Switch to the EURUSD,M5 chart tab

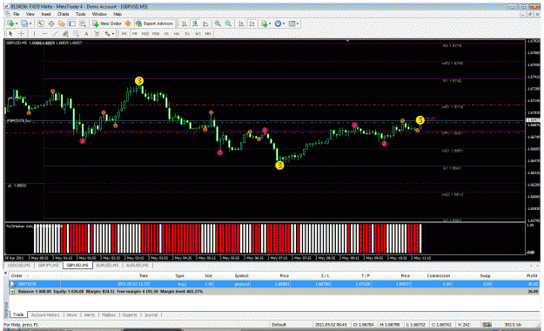click(x=108, y=266)
